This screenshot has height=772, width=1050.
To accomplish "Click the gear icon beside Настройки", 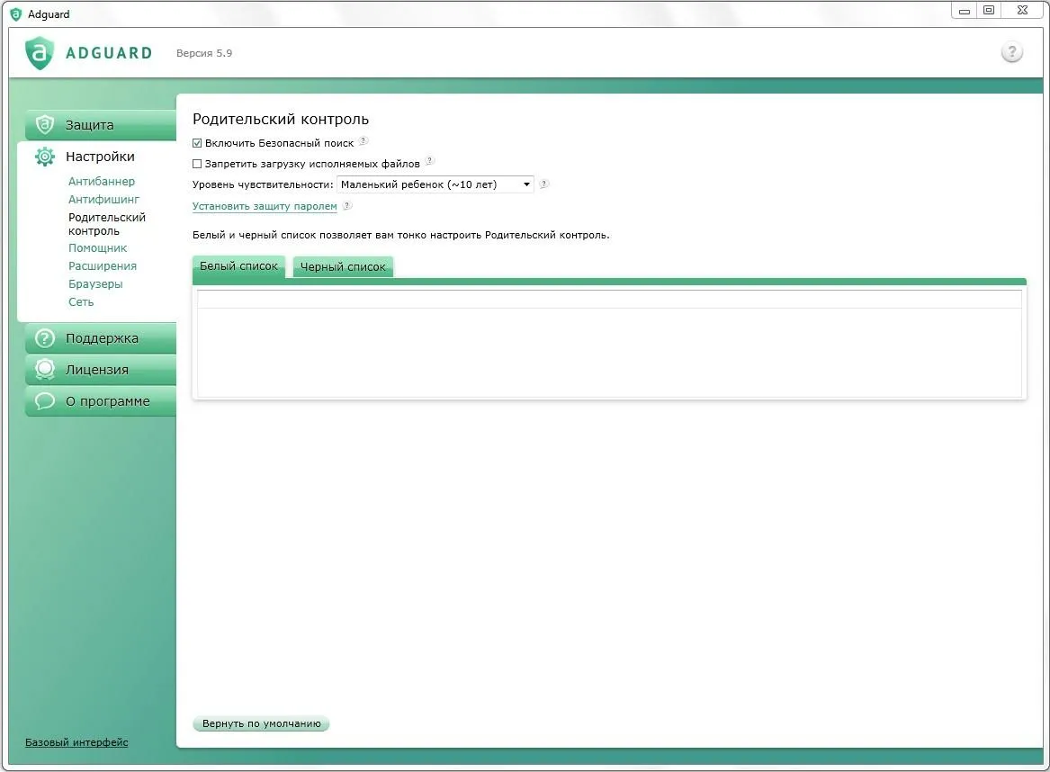I will tap(45, 157).
